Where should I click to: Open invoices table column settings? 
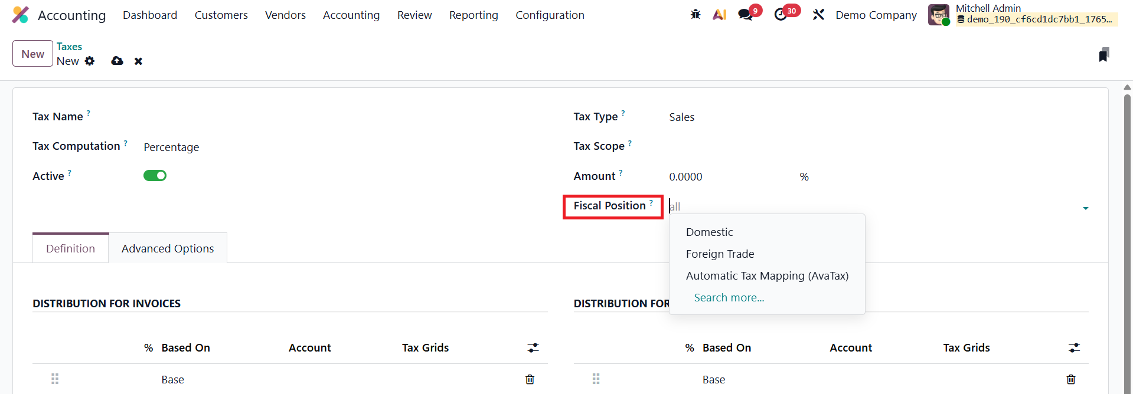[533, 348]
